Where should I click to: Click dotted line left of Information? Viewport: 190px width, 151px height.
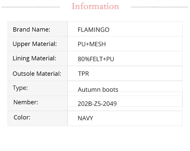pyautogui.click(x=30, y=7)
